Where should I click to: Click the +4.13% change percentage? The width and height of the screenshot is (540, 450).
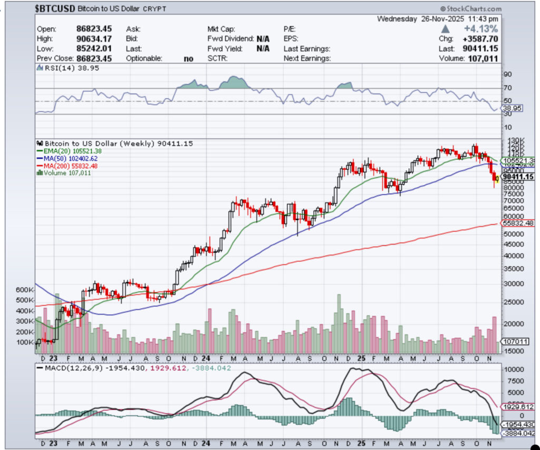[482, 29]
